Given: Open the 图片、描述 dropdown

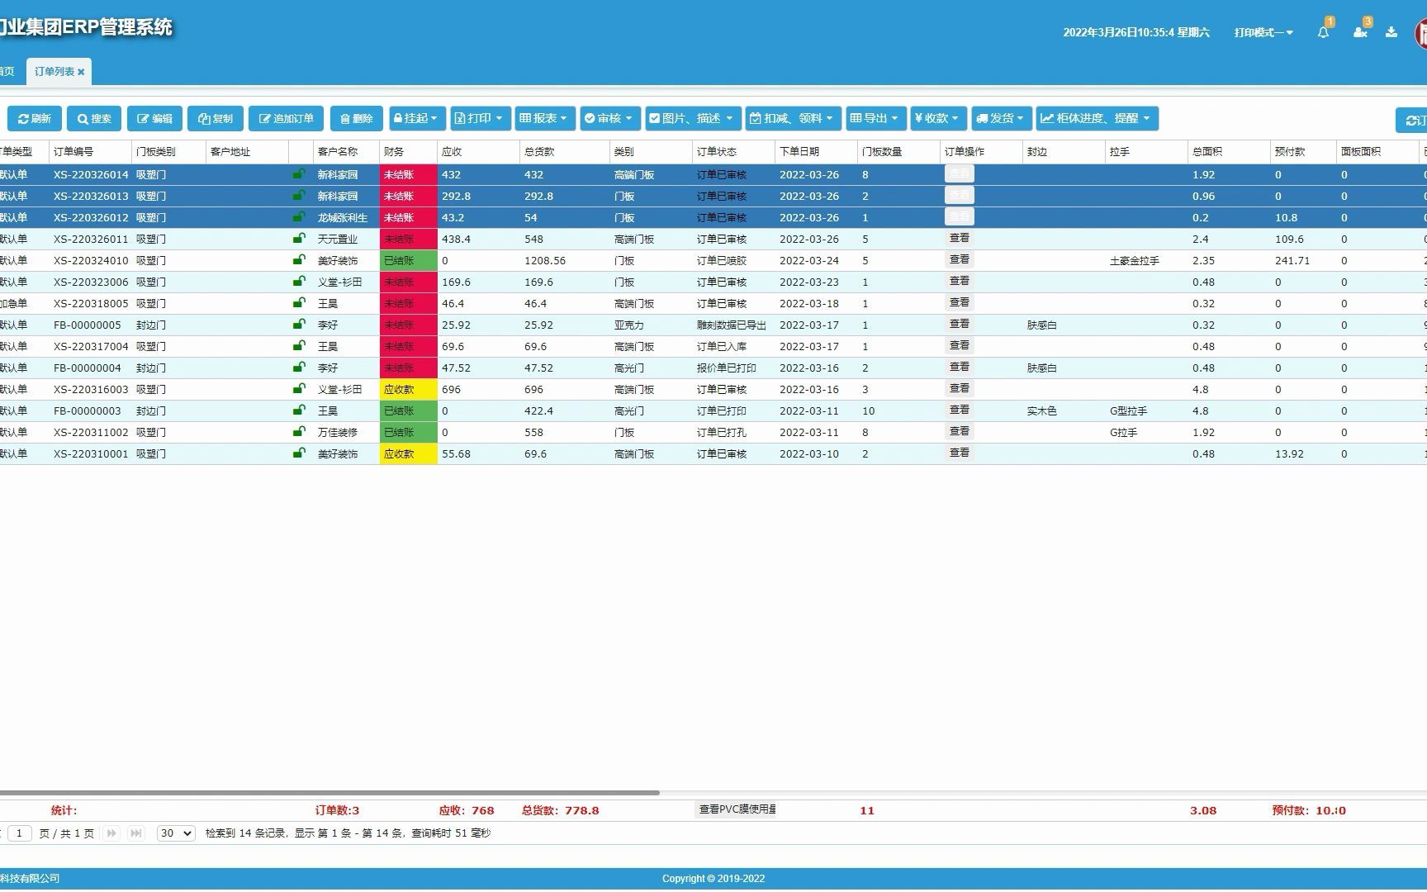Looking at the screenshot, I should (693, 118).
